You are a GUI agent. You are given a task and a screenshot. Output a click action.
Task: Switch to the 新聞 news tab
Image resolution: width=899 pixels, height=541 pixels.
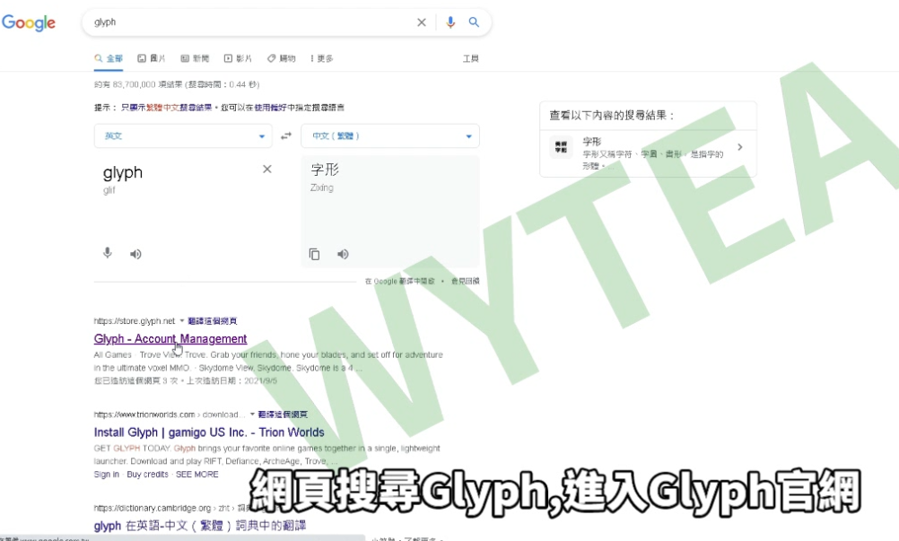[x=195, y=58]
